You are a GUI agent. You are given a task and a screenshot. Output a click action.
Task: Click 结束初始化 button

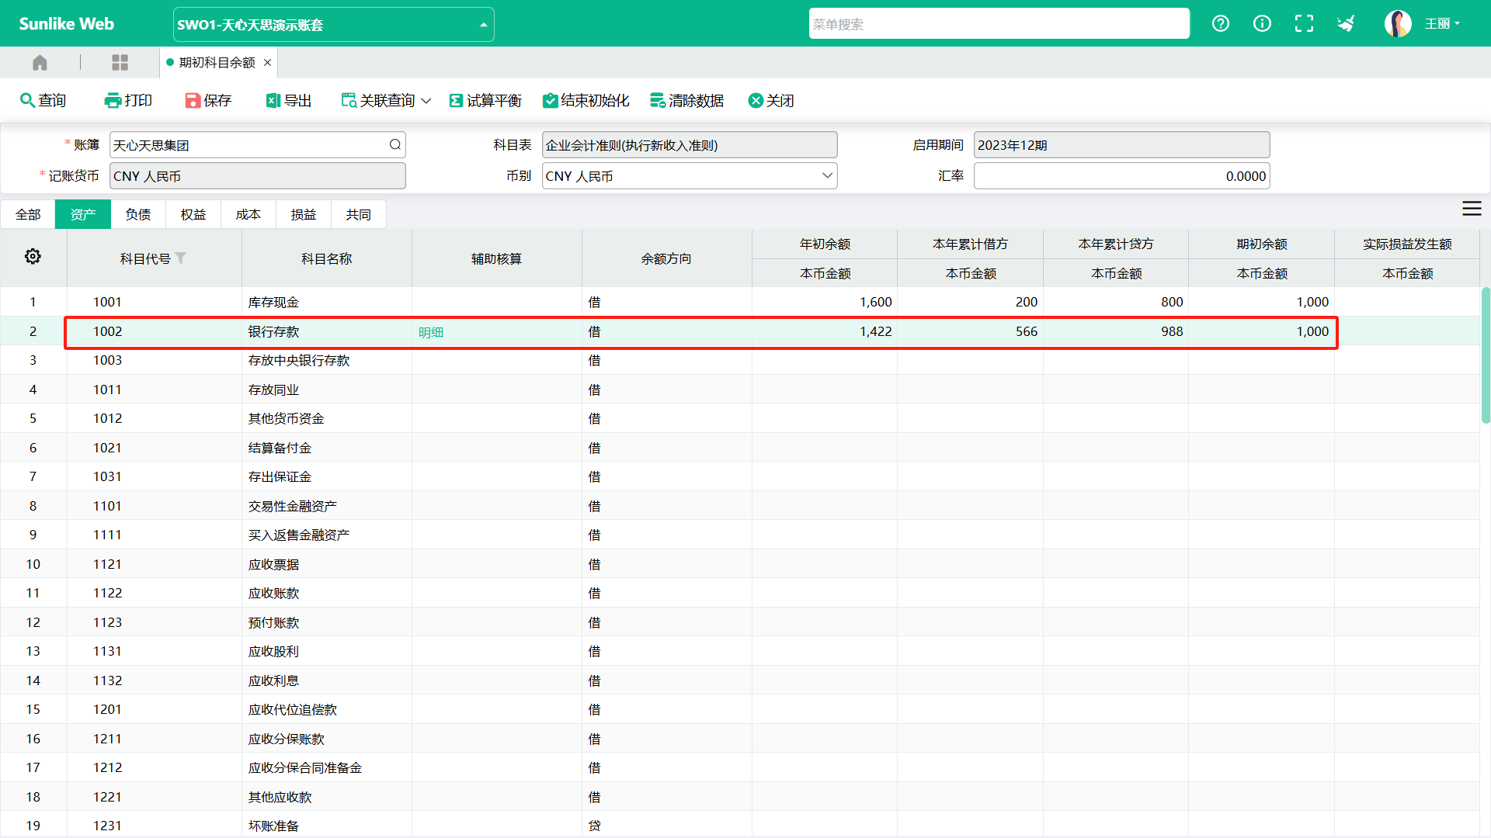tap(586, 100)
